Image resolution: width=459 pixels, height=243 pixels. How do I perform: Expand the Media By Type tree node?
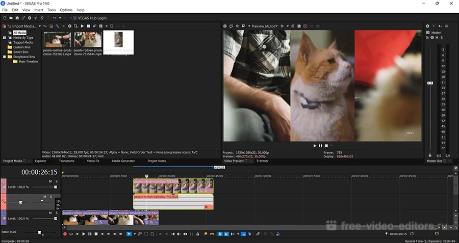pos(4,38)
